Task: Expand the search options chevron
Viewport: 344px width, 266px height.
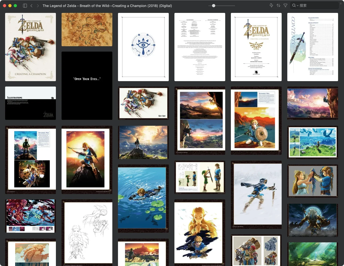Action: coord(298,6)
